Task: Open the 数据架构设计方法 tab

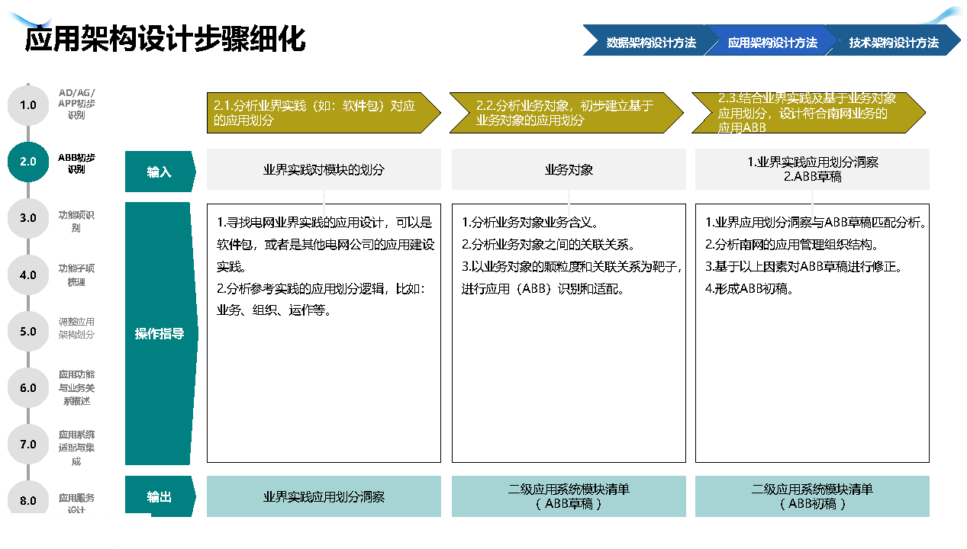Action: pos(647,43)
